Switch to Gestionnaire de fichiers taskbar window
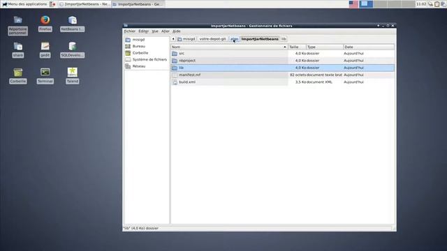 pyautogui.click(x=138, y=4)
